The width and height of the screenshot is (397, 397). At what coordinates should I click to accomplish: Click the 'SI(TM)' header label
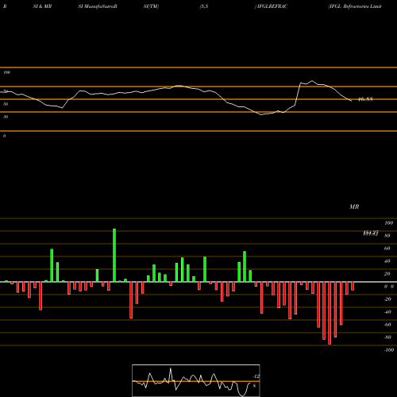151,6
